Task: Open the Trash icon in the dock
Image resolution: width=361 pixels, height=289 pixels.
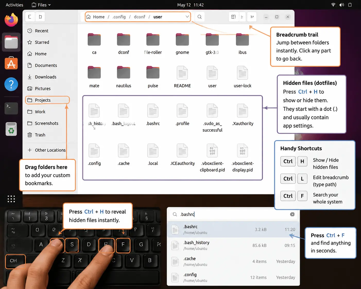Action: tap(11, 129)
